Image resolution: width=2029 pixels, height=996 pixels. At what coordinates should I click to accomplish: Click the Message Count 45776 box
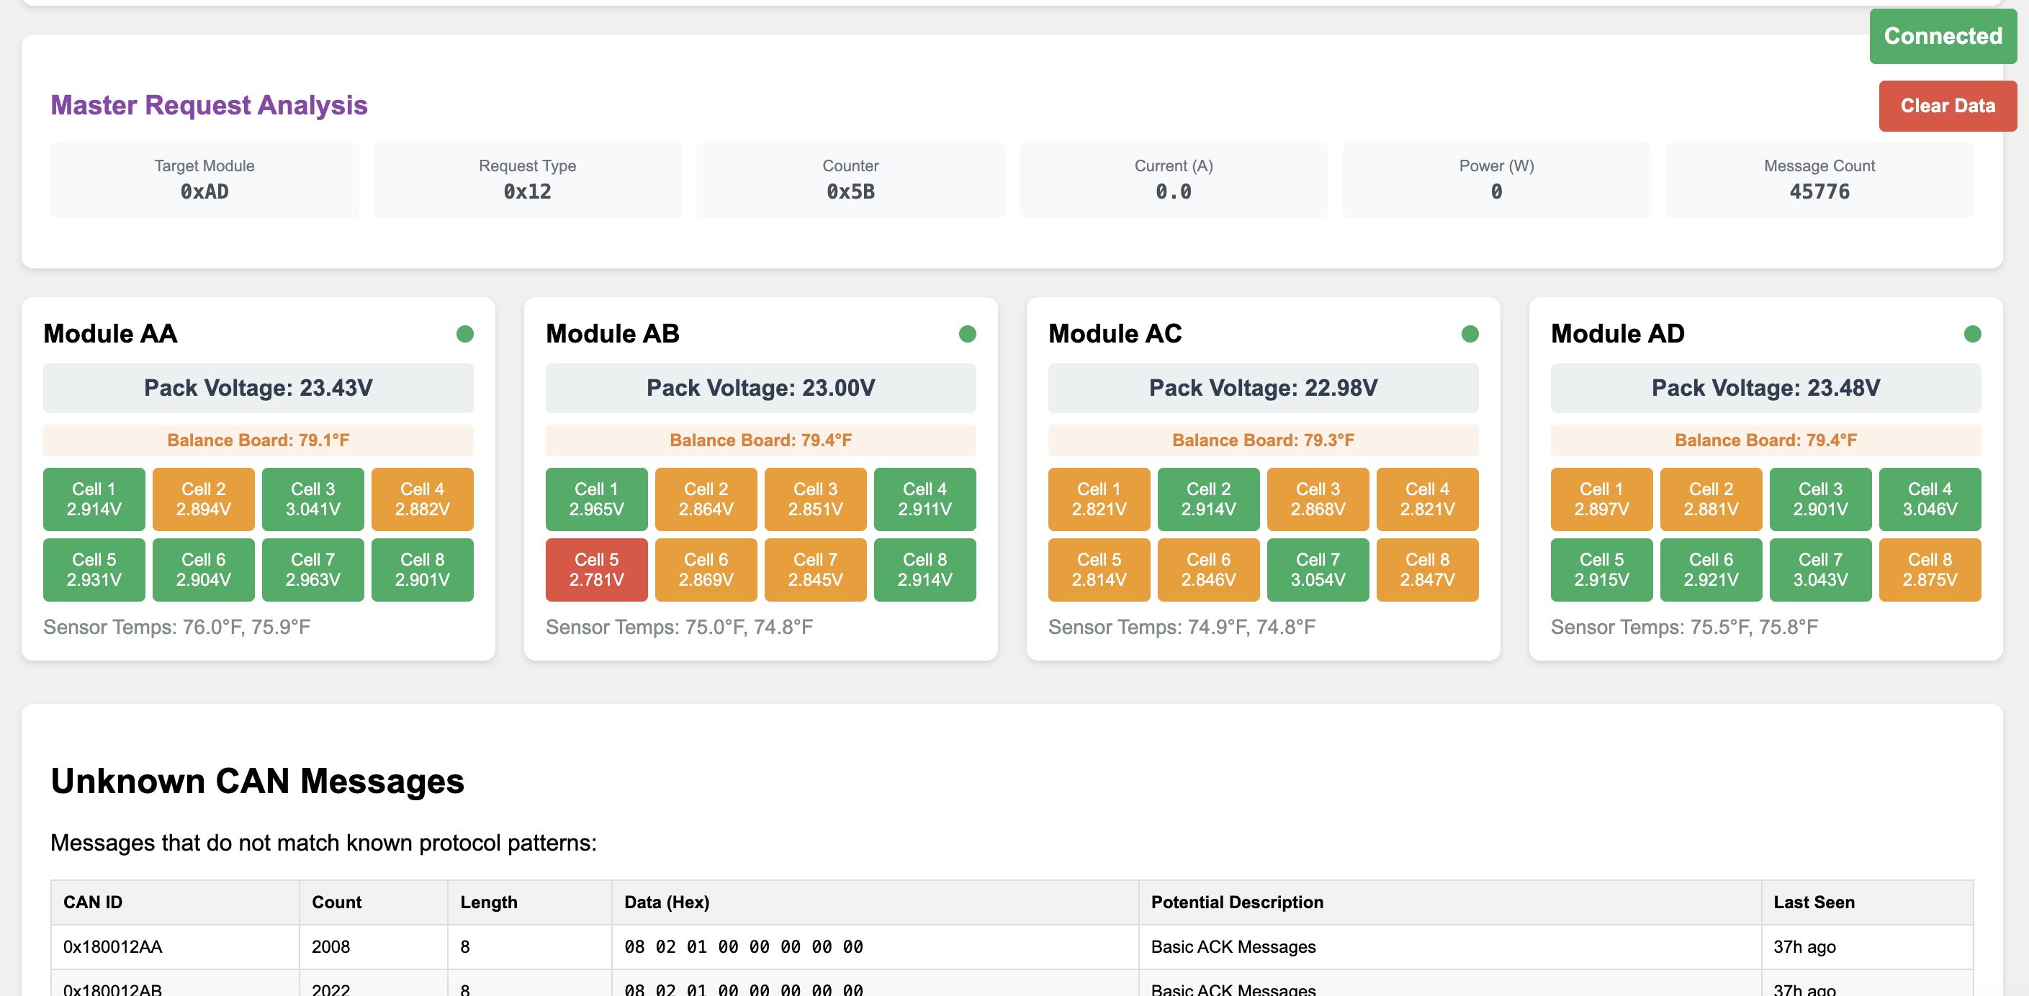click(1819, 179)
